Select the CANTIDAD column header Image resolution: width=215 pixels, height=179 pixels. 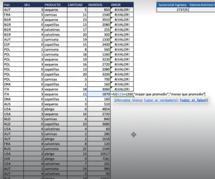click(x=77, y=5)
